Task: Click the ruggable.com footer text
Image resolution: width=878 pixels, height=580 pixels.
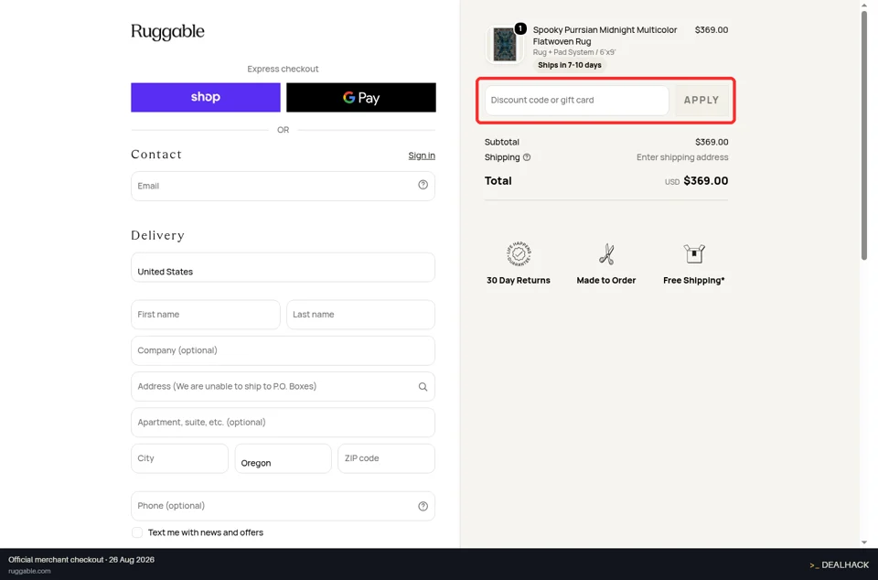Action: pos(29,571)
